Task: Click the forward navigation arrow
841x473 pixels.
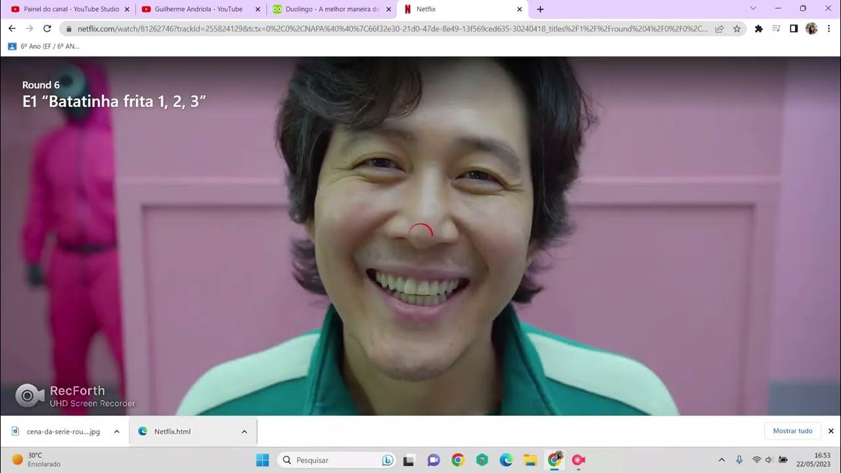Action: coord(29,29)
